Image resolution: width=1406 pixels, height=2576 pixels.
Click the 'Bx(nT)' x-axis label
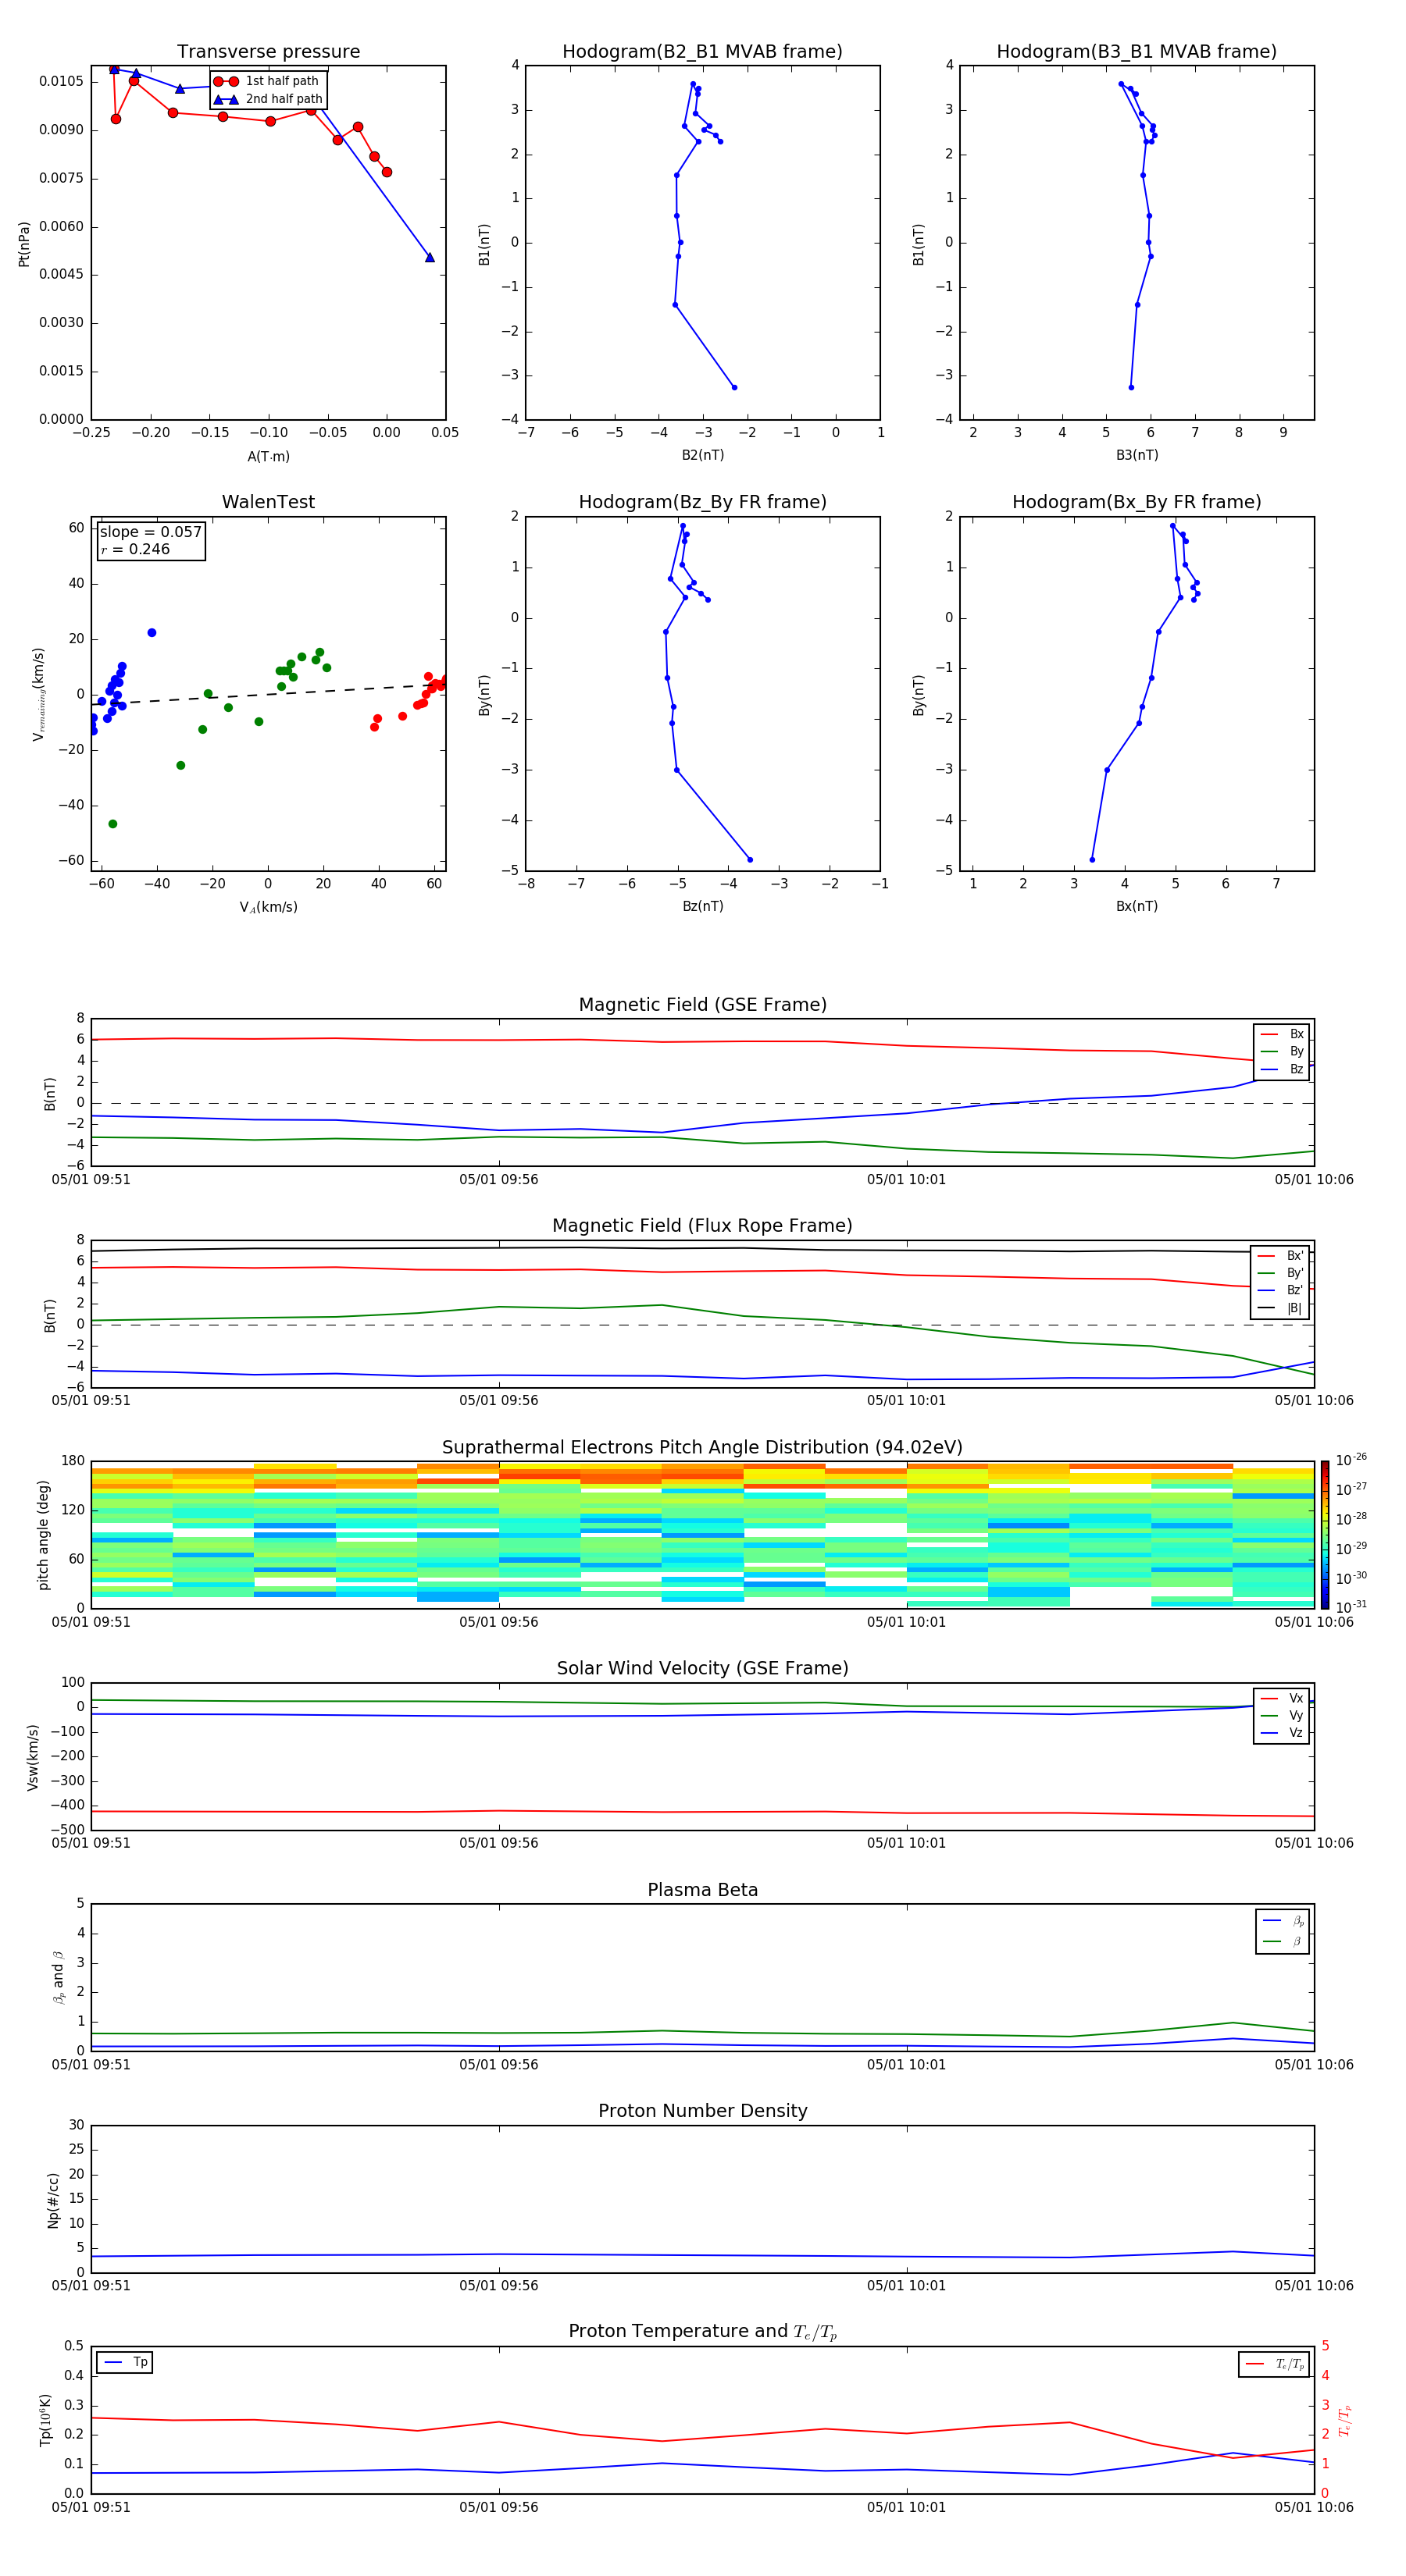click(1137, 906)
